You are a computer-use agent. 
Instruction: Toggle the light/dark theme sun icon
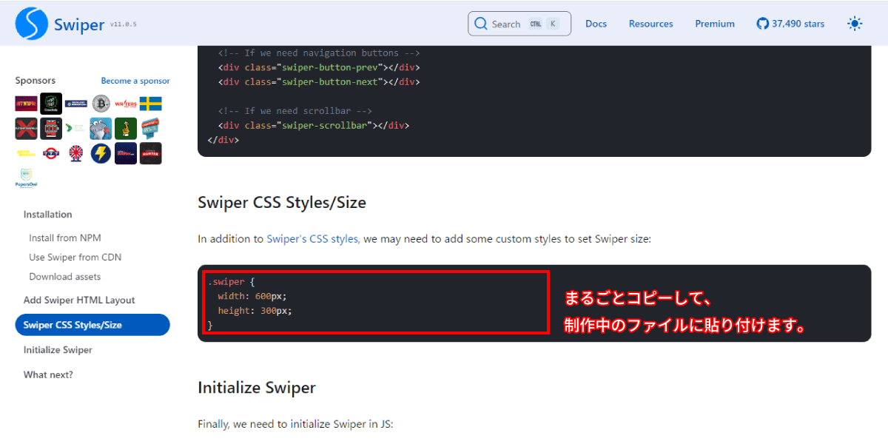click(x=855, y=24)
